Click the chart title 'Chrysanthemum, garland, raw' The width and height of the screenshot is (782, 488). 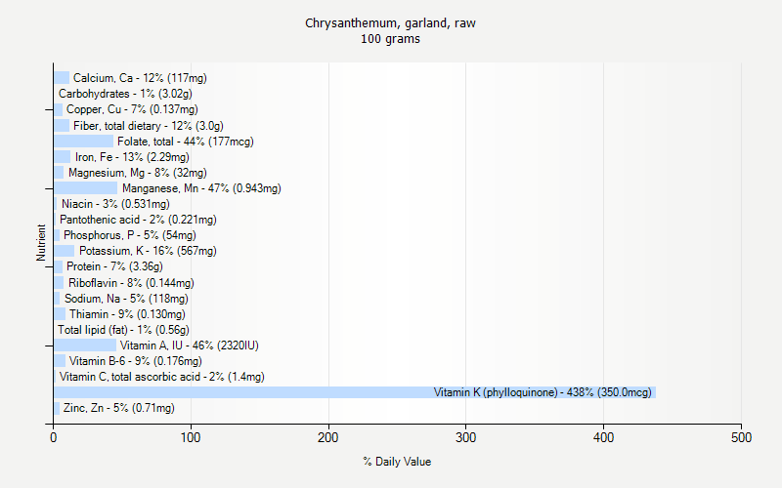pyautogui.click(x=390, y=22)
